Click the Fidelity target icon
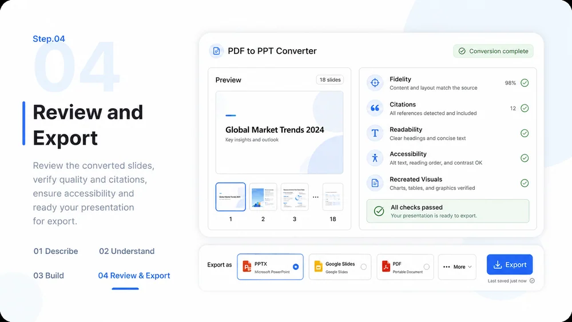 tap(375, 83)
